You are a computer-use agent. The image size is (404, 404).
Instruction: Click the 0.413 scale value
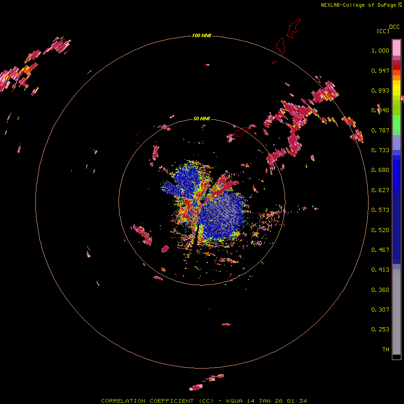[x=380, y=269]
